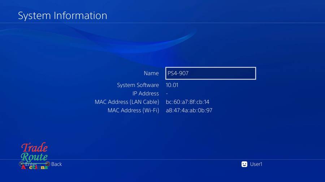
Task: Click the IP Address dash value
Action: [x=167, y=94]
